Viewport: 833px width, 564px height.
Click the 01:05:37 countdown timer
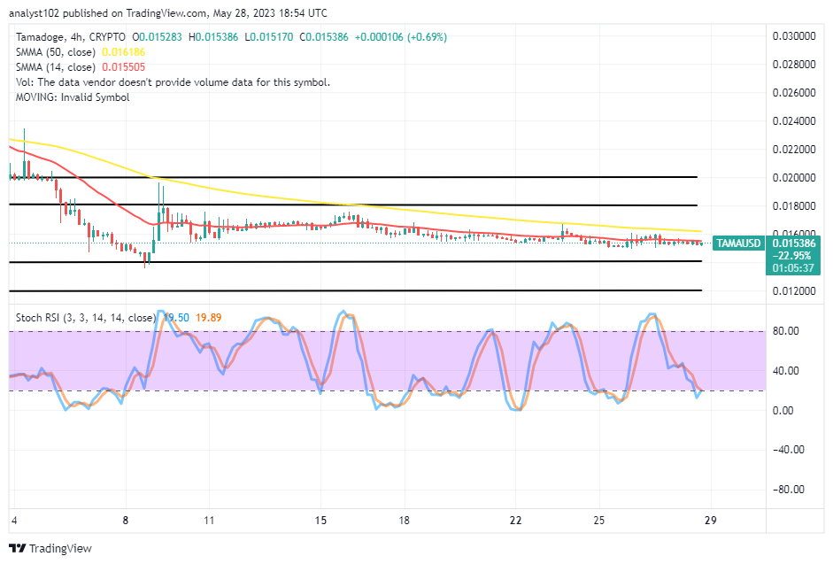coord(793,268)
